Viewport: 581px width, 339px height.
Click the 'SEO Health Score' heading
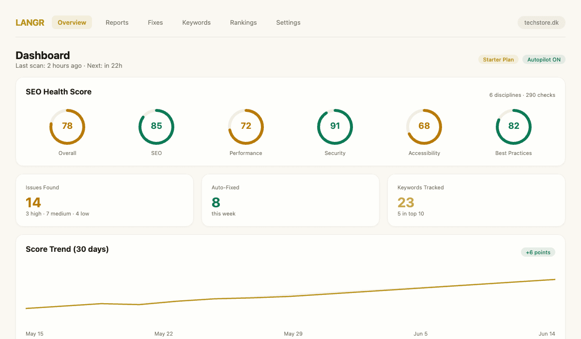[x=59, y=92]
